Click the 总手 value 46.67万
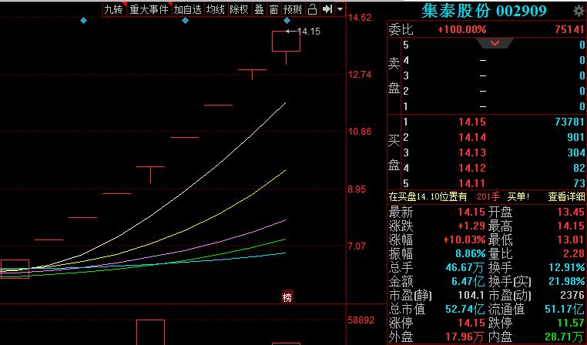 point(465,267)
